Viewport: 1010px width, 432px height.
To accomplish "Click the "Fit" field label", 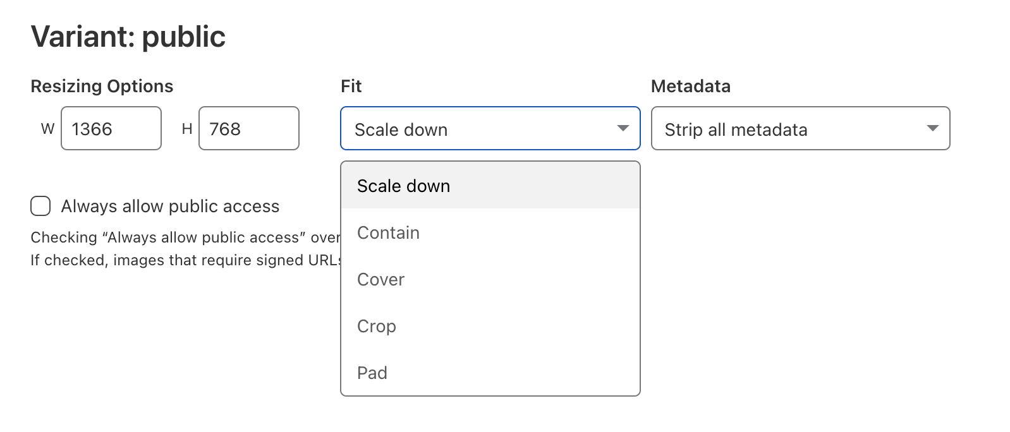I will [350, 86].
